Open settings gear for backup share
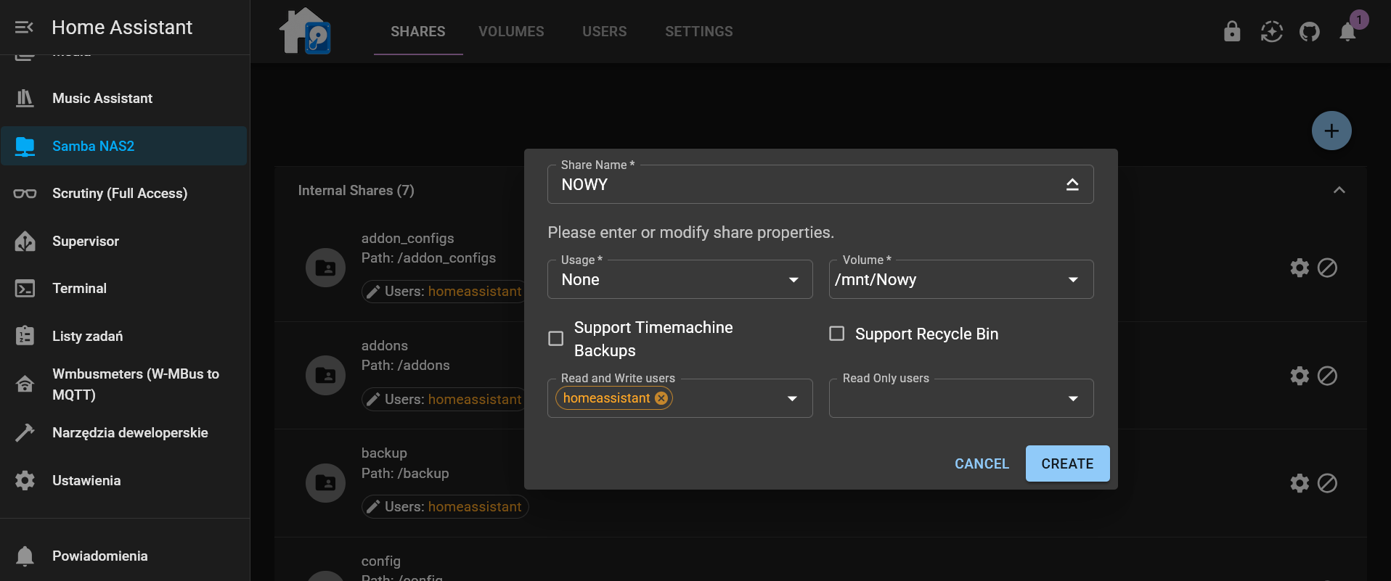This screenshot has height=581, width=1391. click(1300, 483)
